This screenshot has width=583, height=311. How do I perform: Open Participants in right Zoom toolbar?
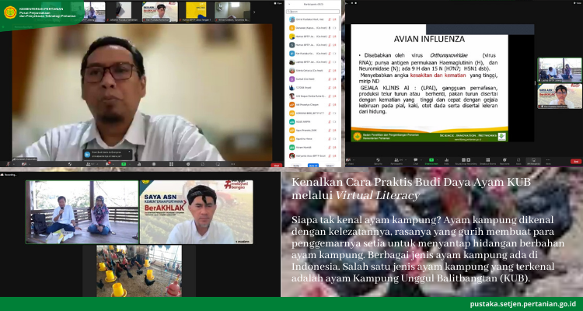click(396, 162)
